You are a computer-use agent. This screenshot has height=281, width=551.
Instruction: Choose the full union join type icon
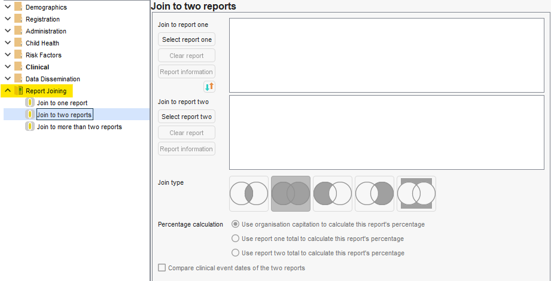click(291, 194)
